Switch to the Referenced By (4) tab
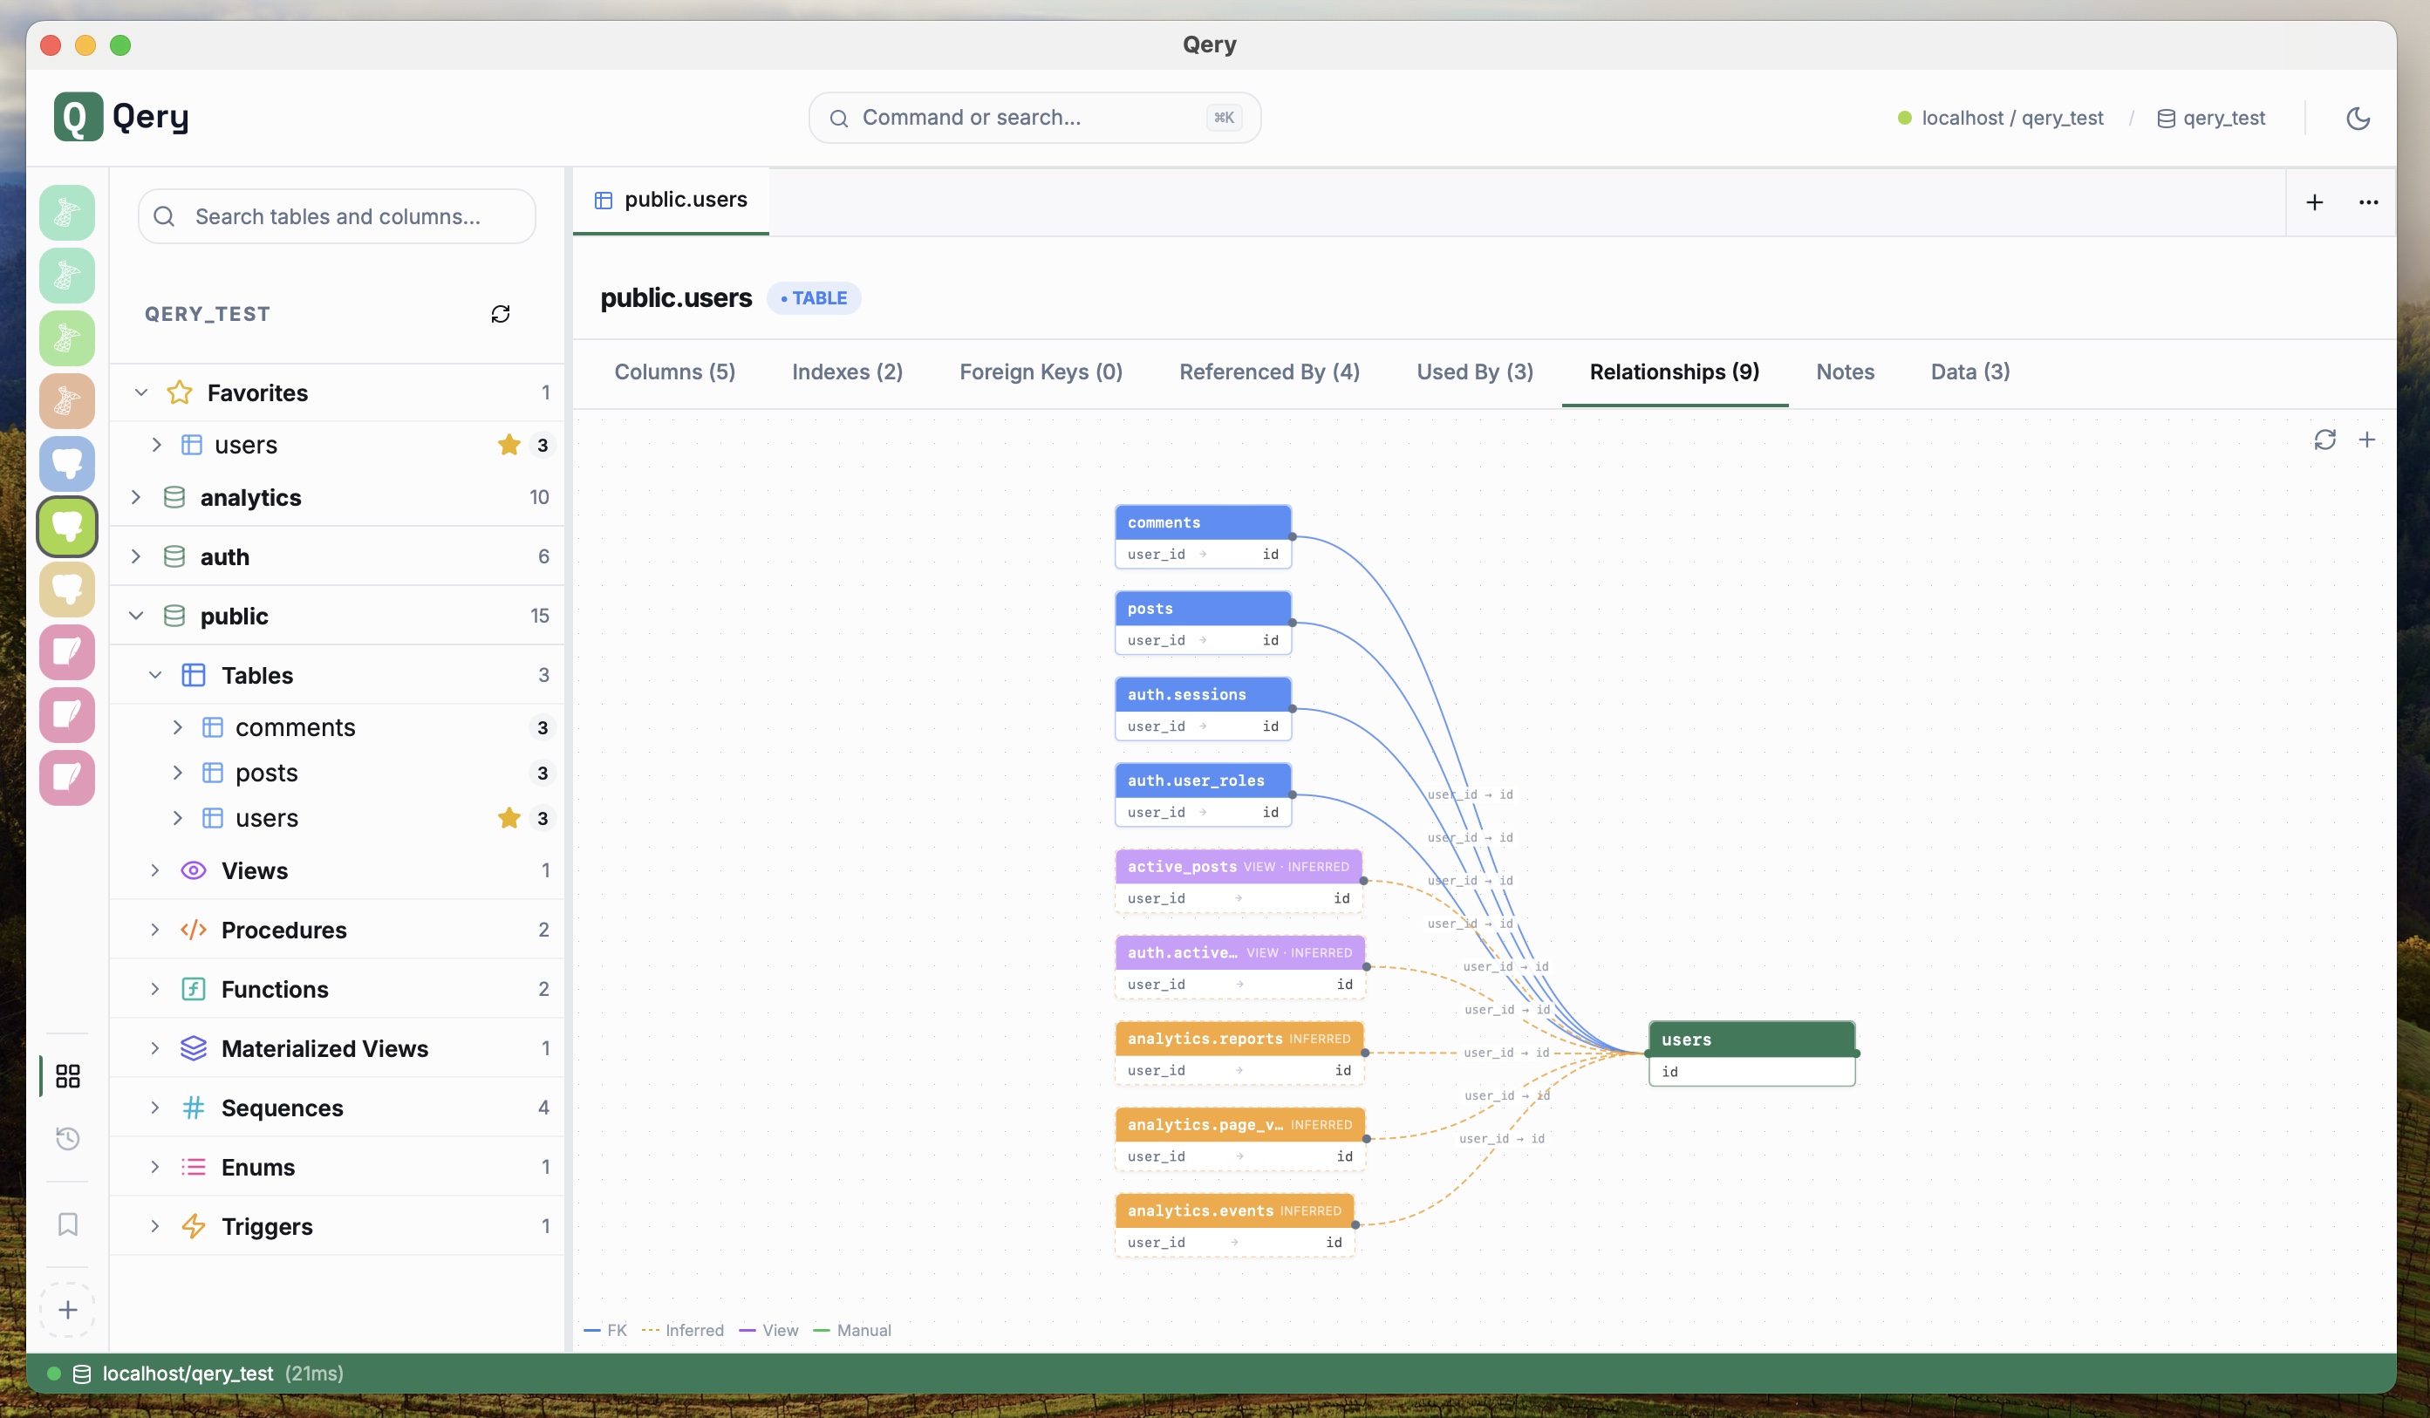The image size is (2430, 1418). pos(1269,372)
